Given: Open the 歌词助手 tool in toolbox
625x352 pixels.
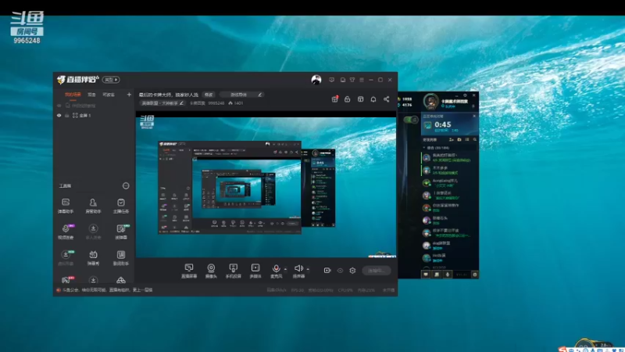Looking at the screenshot, I should pos(121,258).
